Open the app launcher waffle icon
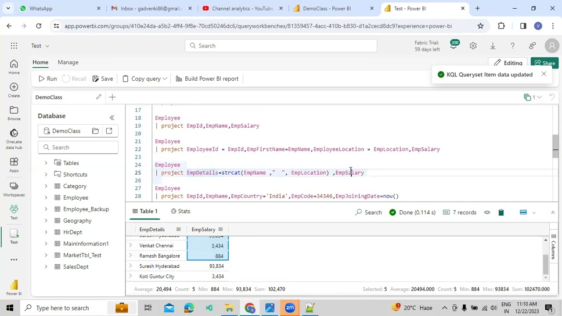Image resolution: width=562 pixels, height=316 pixels. [x=14, y=46]
